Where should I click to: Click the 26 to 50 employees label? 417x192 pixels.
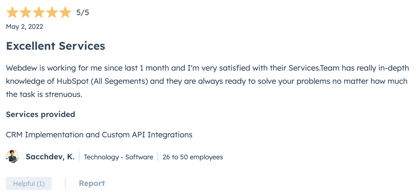click(x=193, y=157)
